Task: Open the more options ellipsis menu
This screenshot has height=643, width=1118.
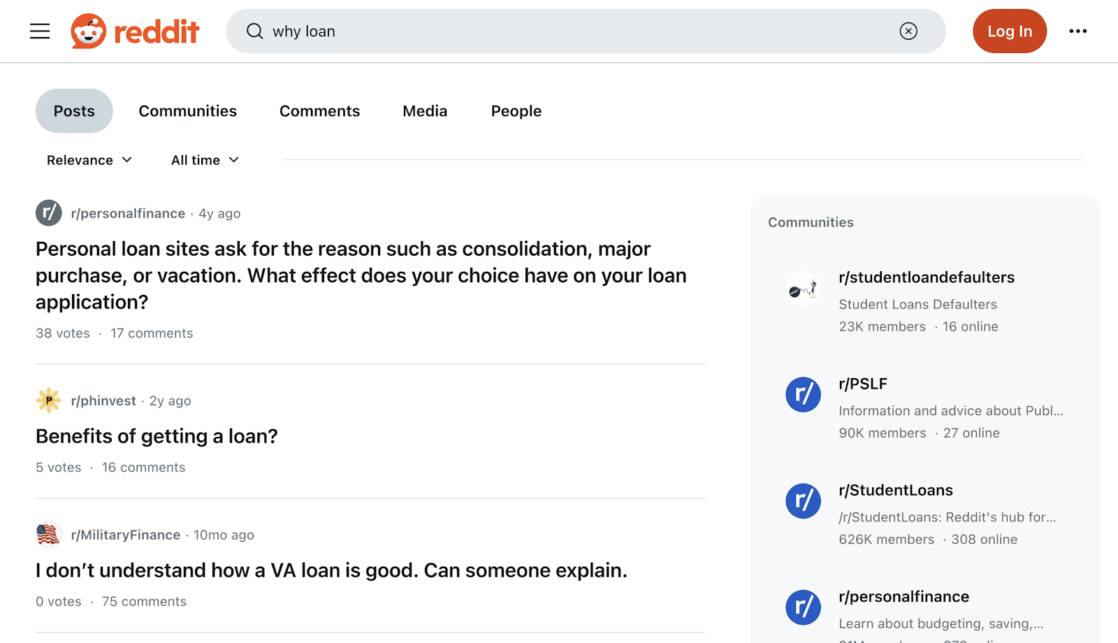Action: [1078, 31]
